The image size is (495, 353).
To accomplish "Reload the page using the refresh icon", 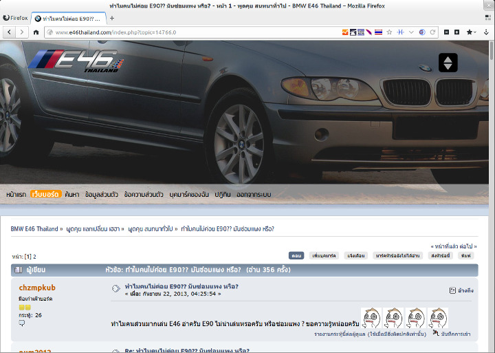I will click(433, 32).
